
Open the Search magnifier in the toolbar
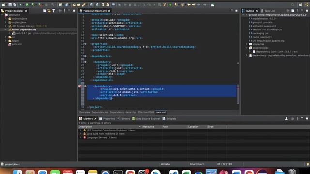[x=293, y=5]
